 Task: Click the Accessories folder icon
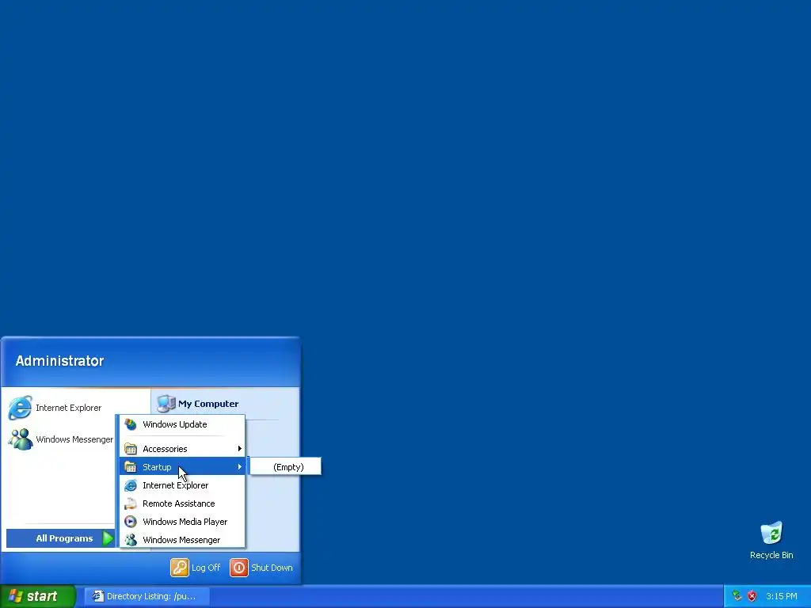click(x=131, y=449)
